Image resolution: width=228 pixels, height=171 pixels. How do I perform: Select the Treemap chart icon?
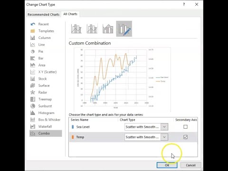(33, 99)
